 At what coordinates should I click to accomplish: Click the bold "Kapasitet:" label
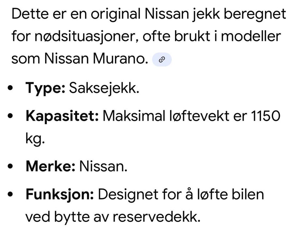pos(62,116)
